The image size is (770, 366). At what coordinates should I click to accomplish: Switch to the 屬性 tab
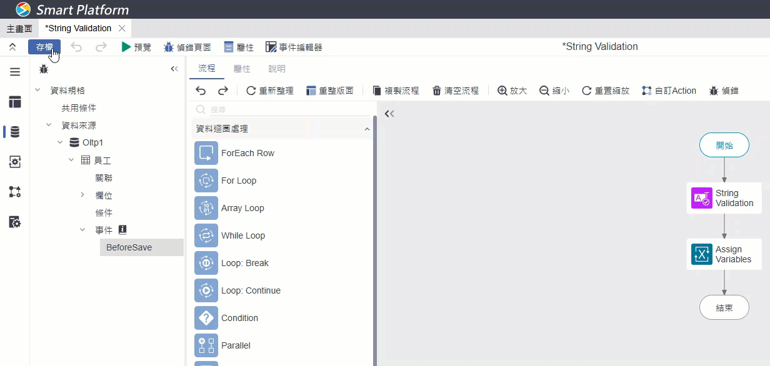point(242,69)
